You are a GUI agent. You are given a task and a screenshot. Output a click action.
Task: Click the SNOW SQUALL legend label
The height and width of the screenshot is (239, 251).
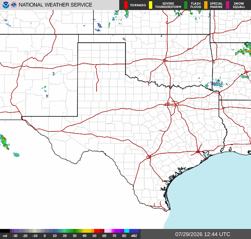239,5
